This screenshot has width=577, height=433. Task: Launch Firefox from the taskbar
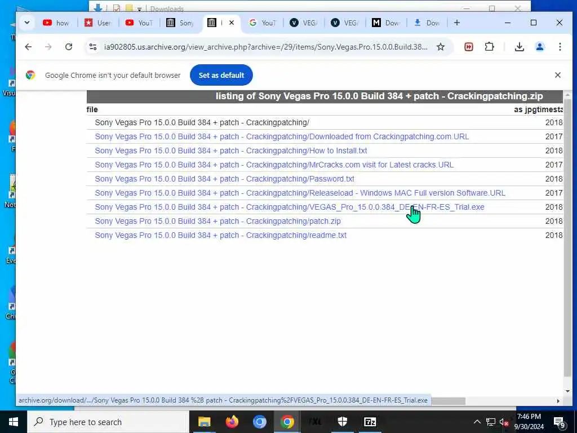pyautogui.click(x=232, y=422)
